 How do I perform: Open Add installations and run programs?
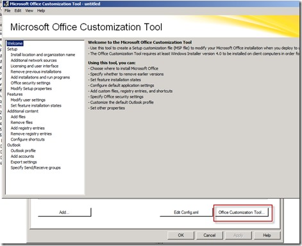(x=40, y=77)
